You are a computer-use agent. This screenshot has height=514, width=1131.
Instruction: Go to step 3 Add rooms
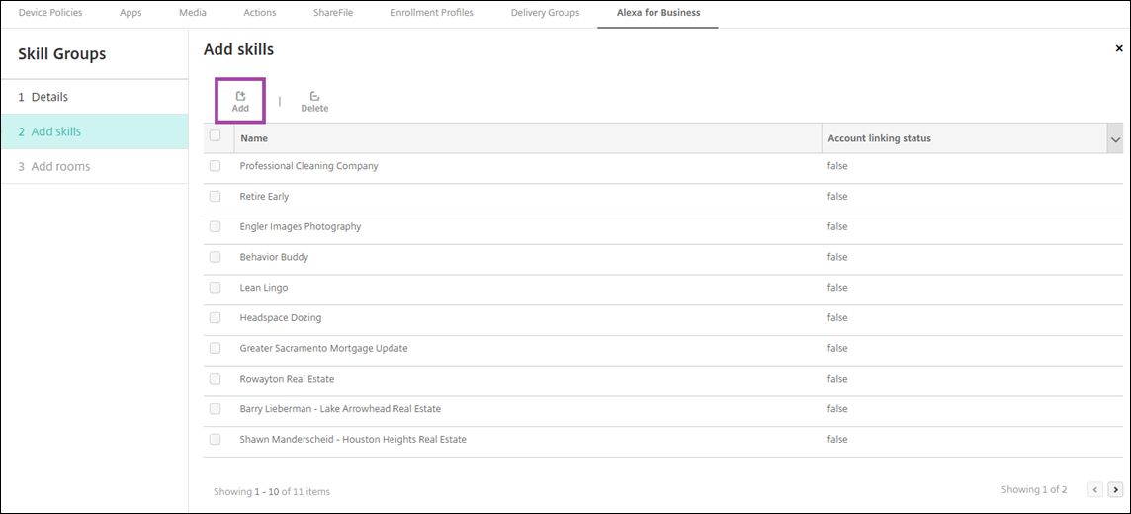click(x=95, y=166)
